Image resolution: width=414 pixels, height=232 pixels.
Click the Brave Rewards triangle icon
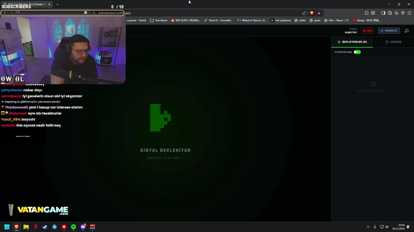[319, 13]
